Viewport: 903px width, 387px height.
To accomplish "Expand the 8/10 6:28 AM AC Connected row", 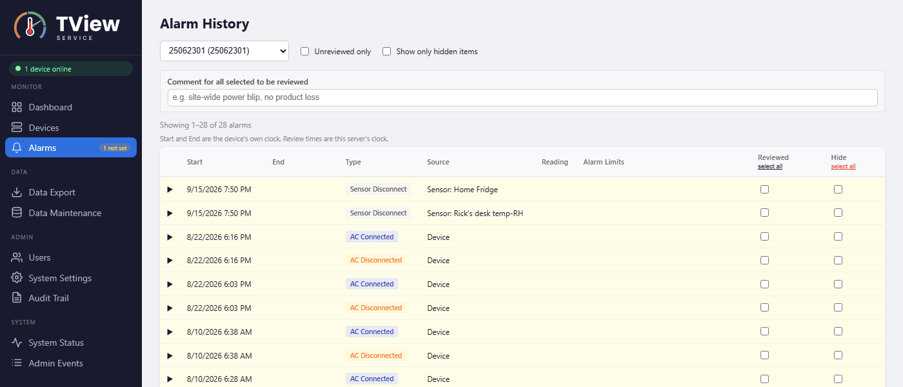I will (170, 379).
